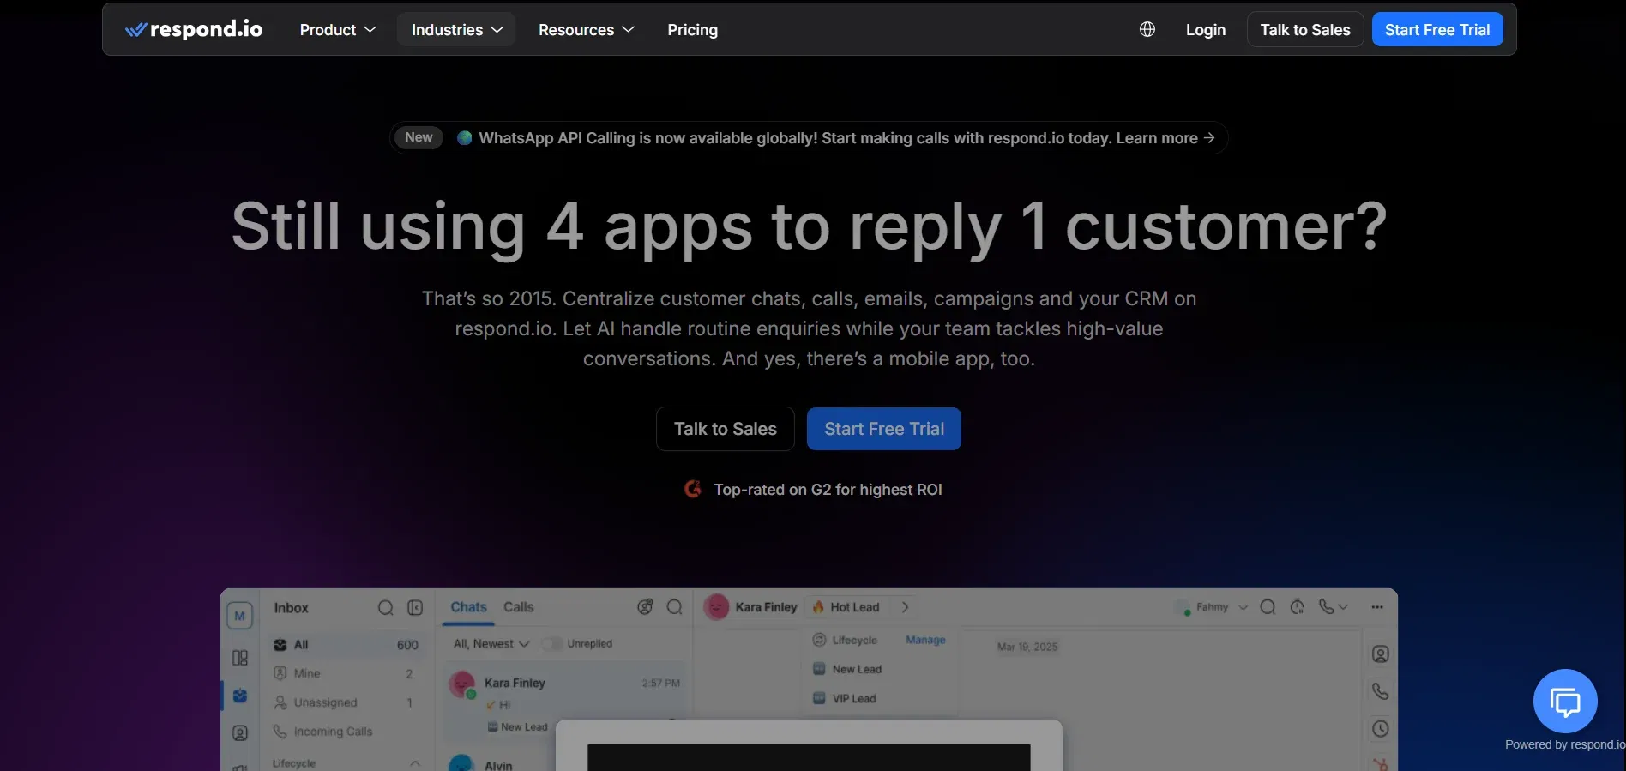Click Powered by respond.io text
The width and height of the screenshot is (1626, 771).
click(x=1565, y=744)
